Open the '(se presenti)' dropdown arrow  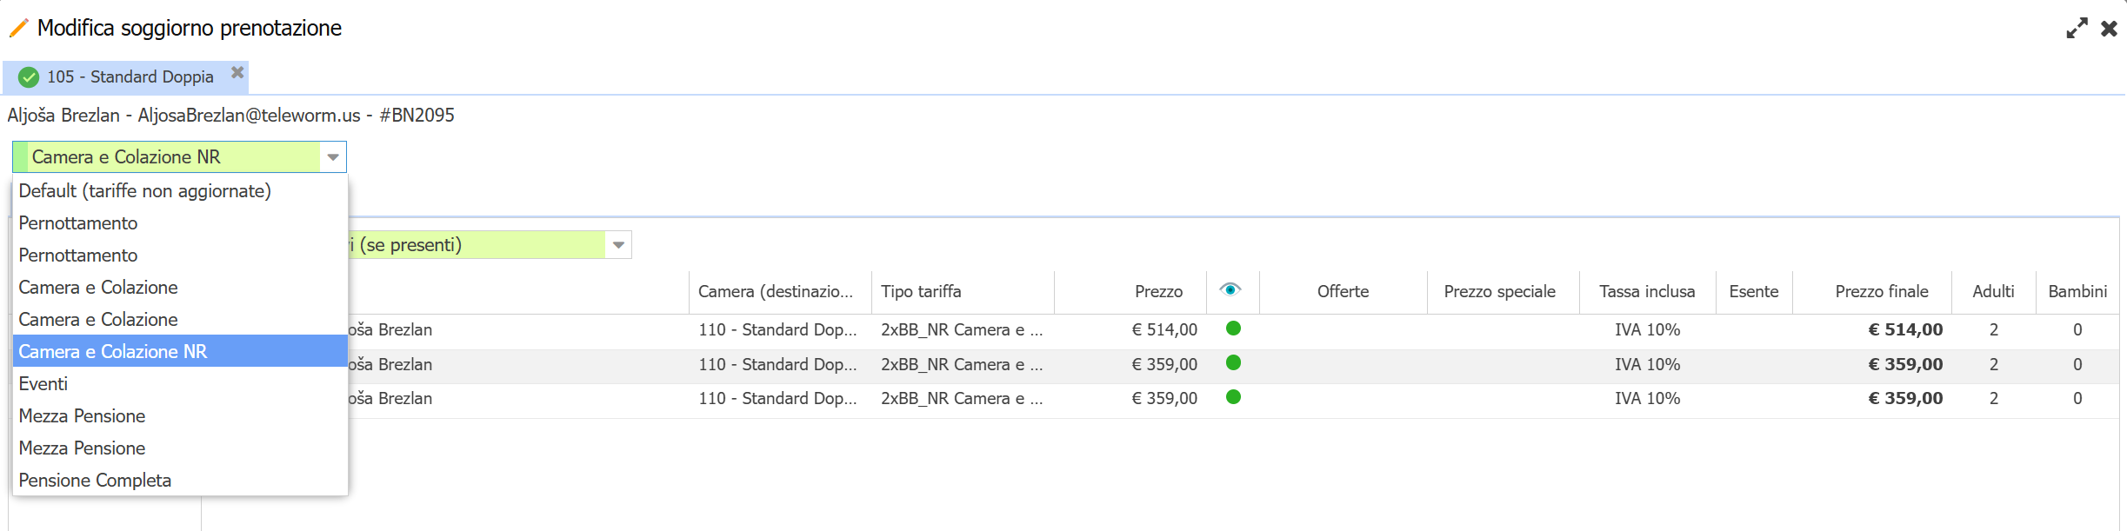tap(618, 245)
